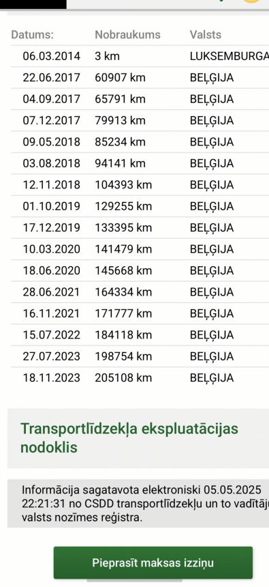Tap the 205108 km latest mileage
This screenshot has height=587, width=269.
pyautogui.click(x=123, y=377)
